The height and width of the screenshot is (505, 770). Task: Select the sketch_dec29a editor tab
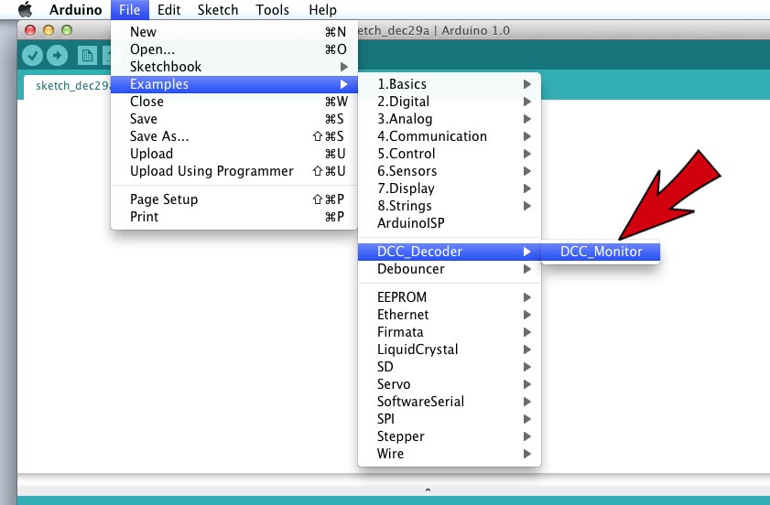coord(68,86)
